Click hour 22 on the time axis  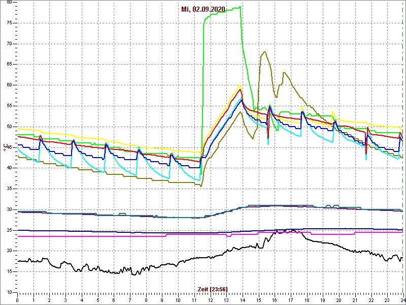click(x=371, y=299)
